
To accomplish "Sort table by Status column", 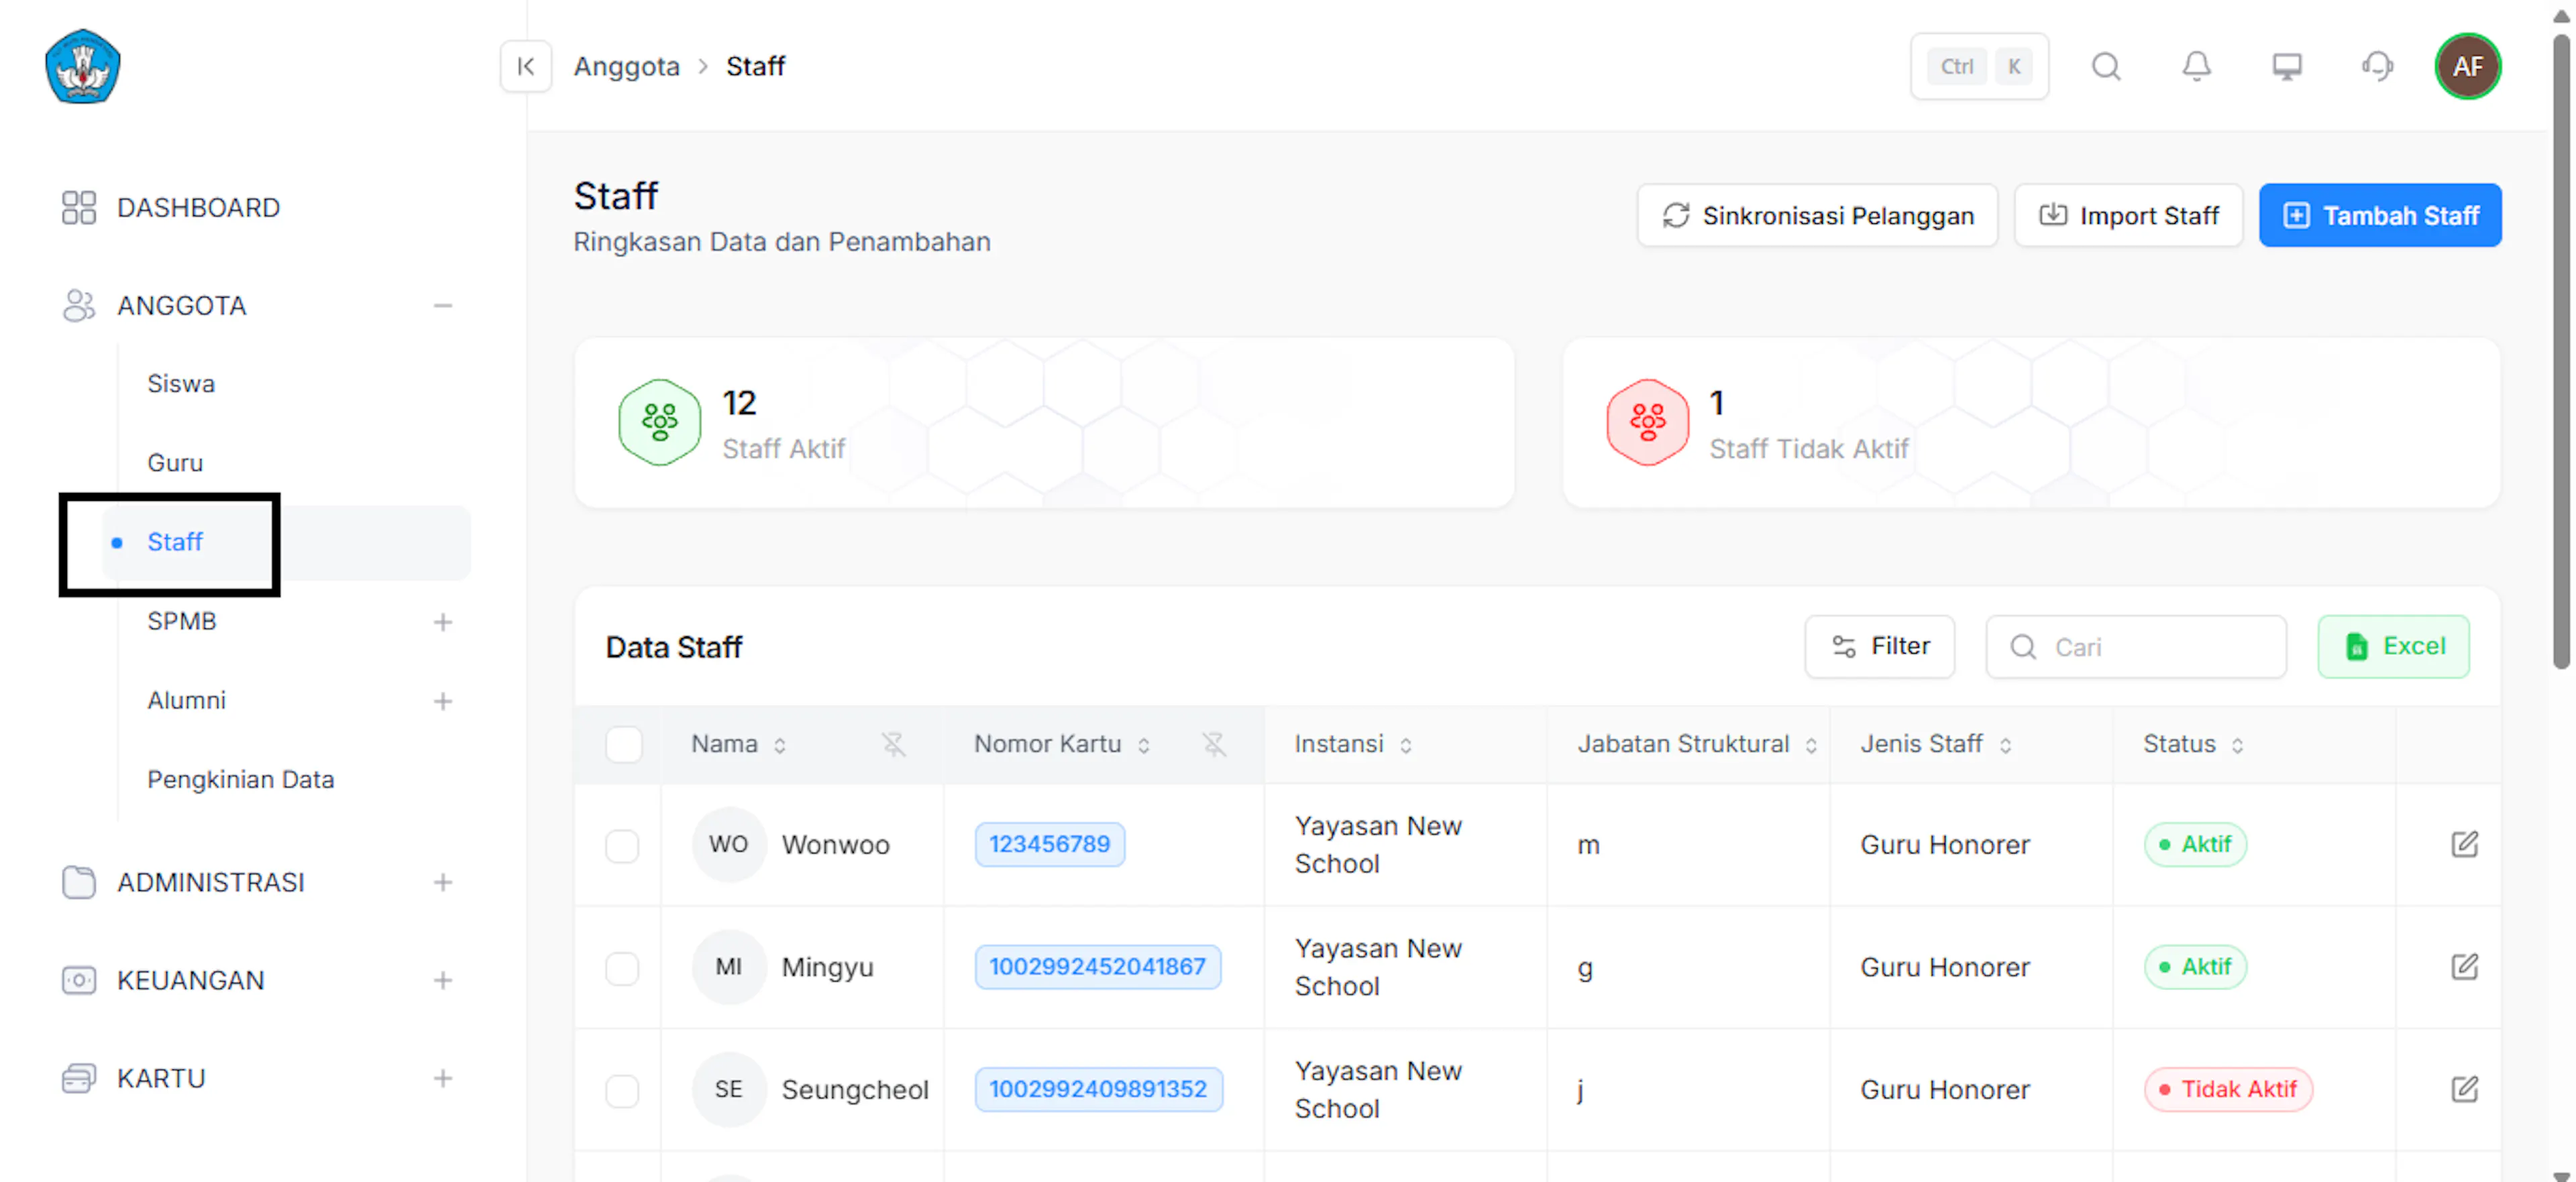I will [x=2238, y=746].
